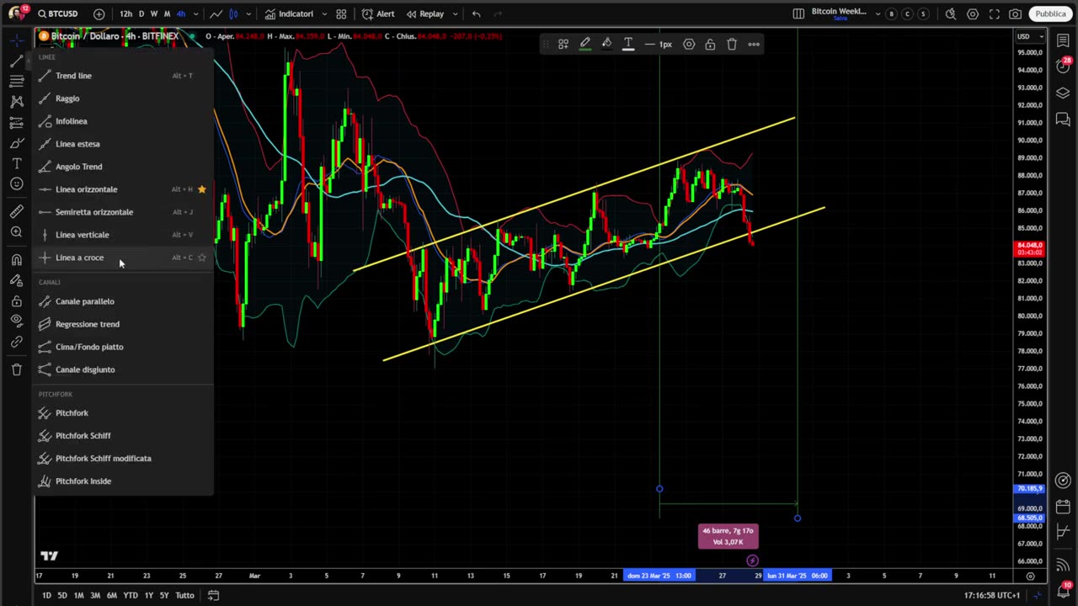Choose Semiretta orizzontale
Viewport: 1078px width, 606px height.
pyautogui.click(x=124, y=212)
